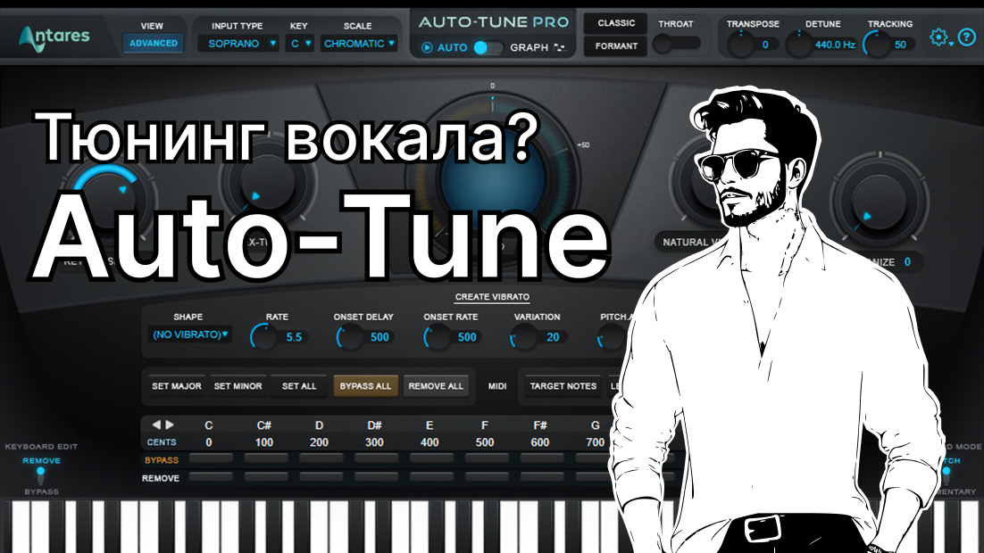
Task: Click the Set Major button
Action: [x=176, y=386]
